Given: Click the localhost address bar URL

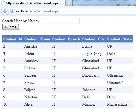Looking at the screenshot, I should [37, 11].
